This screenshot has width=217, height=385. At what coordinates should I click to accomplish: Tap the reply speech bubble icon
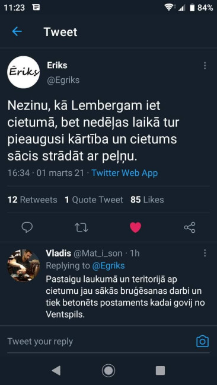pyautogui.click(x=27, y=227)
